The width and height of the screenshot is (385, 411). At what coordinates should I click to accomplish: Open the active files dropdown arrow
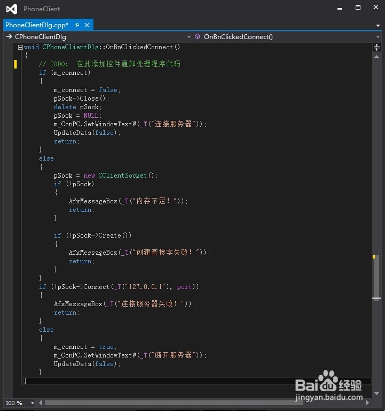378,26
